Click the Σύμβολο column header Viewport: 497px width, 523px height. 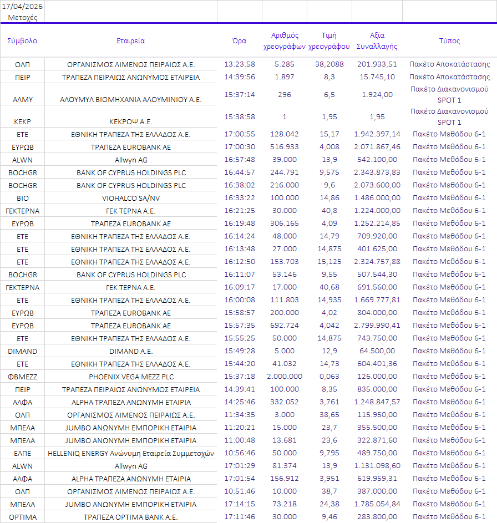click(x=22, y=40)
